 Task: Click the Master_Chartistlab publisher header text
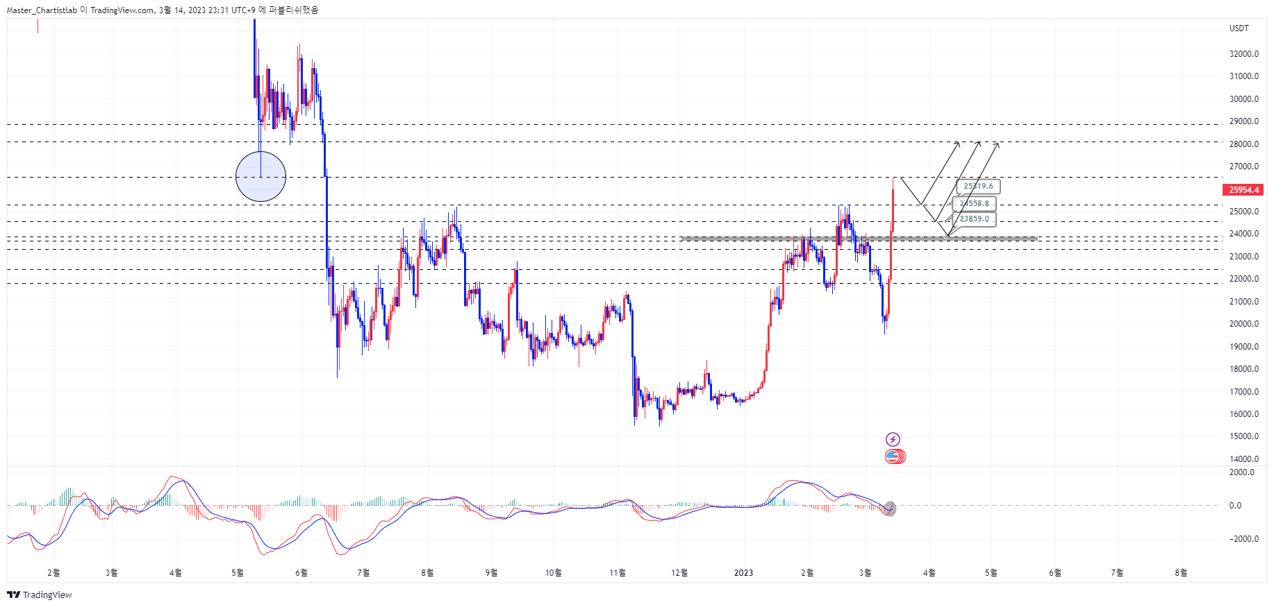[x=42, y=10]
